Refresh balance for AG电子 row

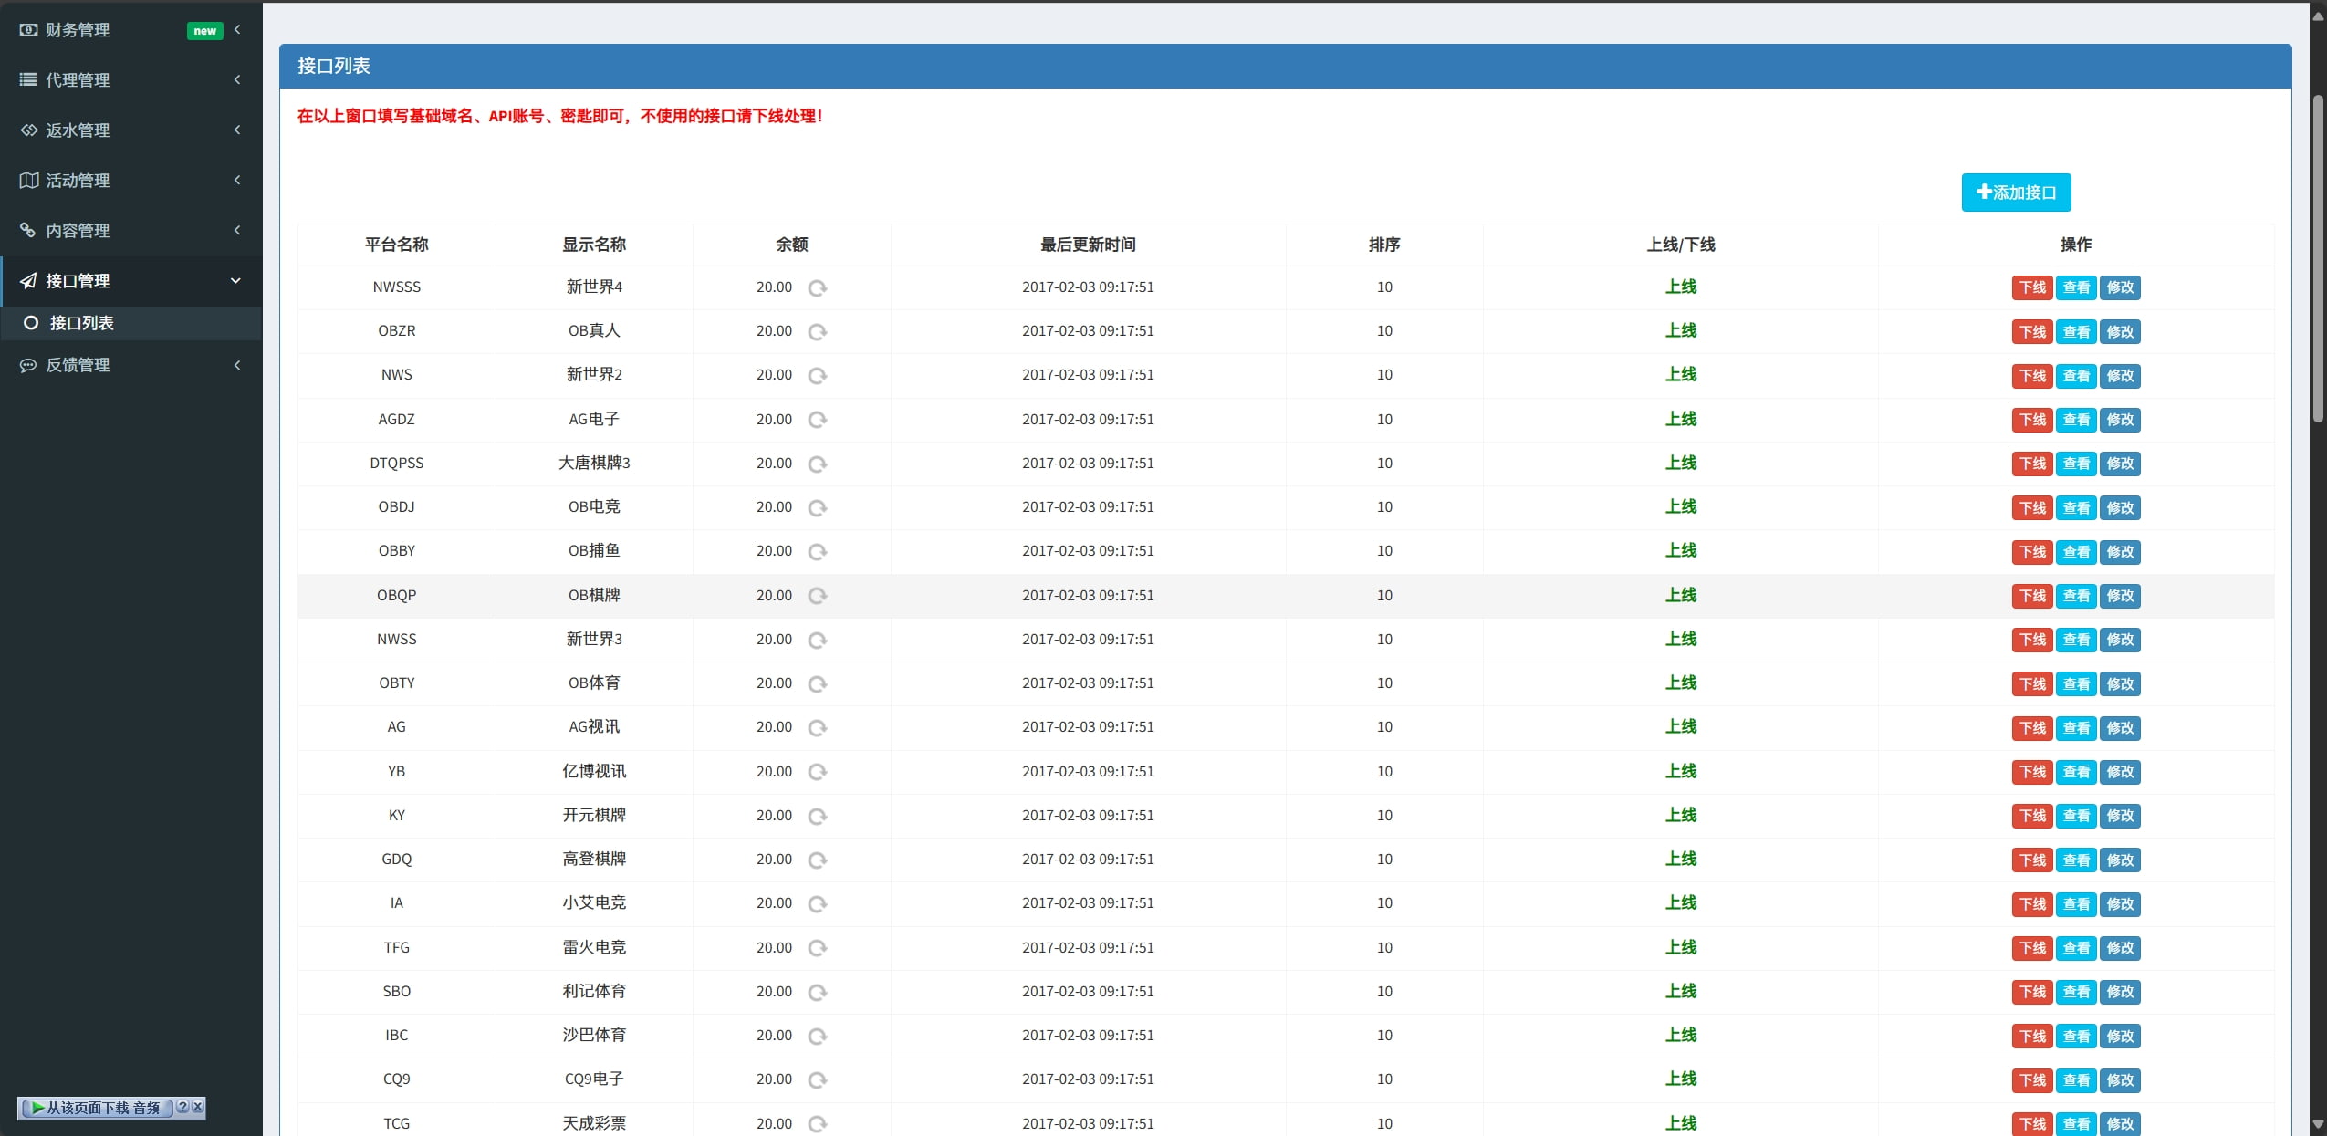[817, 420]
